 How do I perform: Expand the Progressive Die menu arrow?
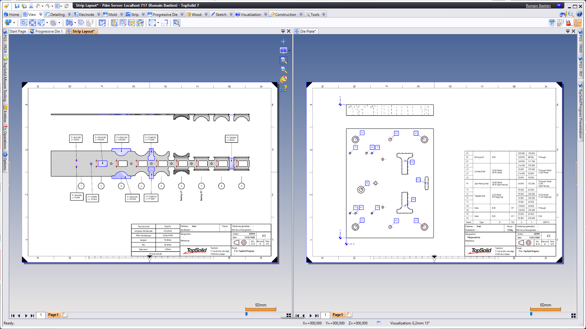coord(182,14)
